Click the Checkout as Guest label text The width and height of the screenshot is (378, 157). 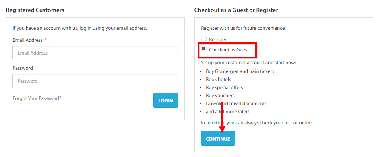229,50
